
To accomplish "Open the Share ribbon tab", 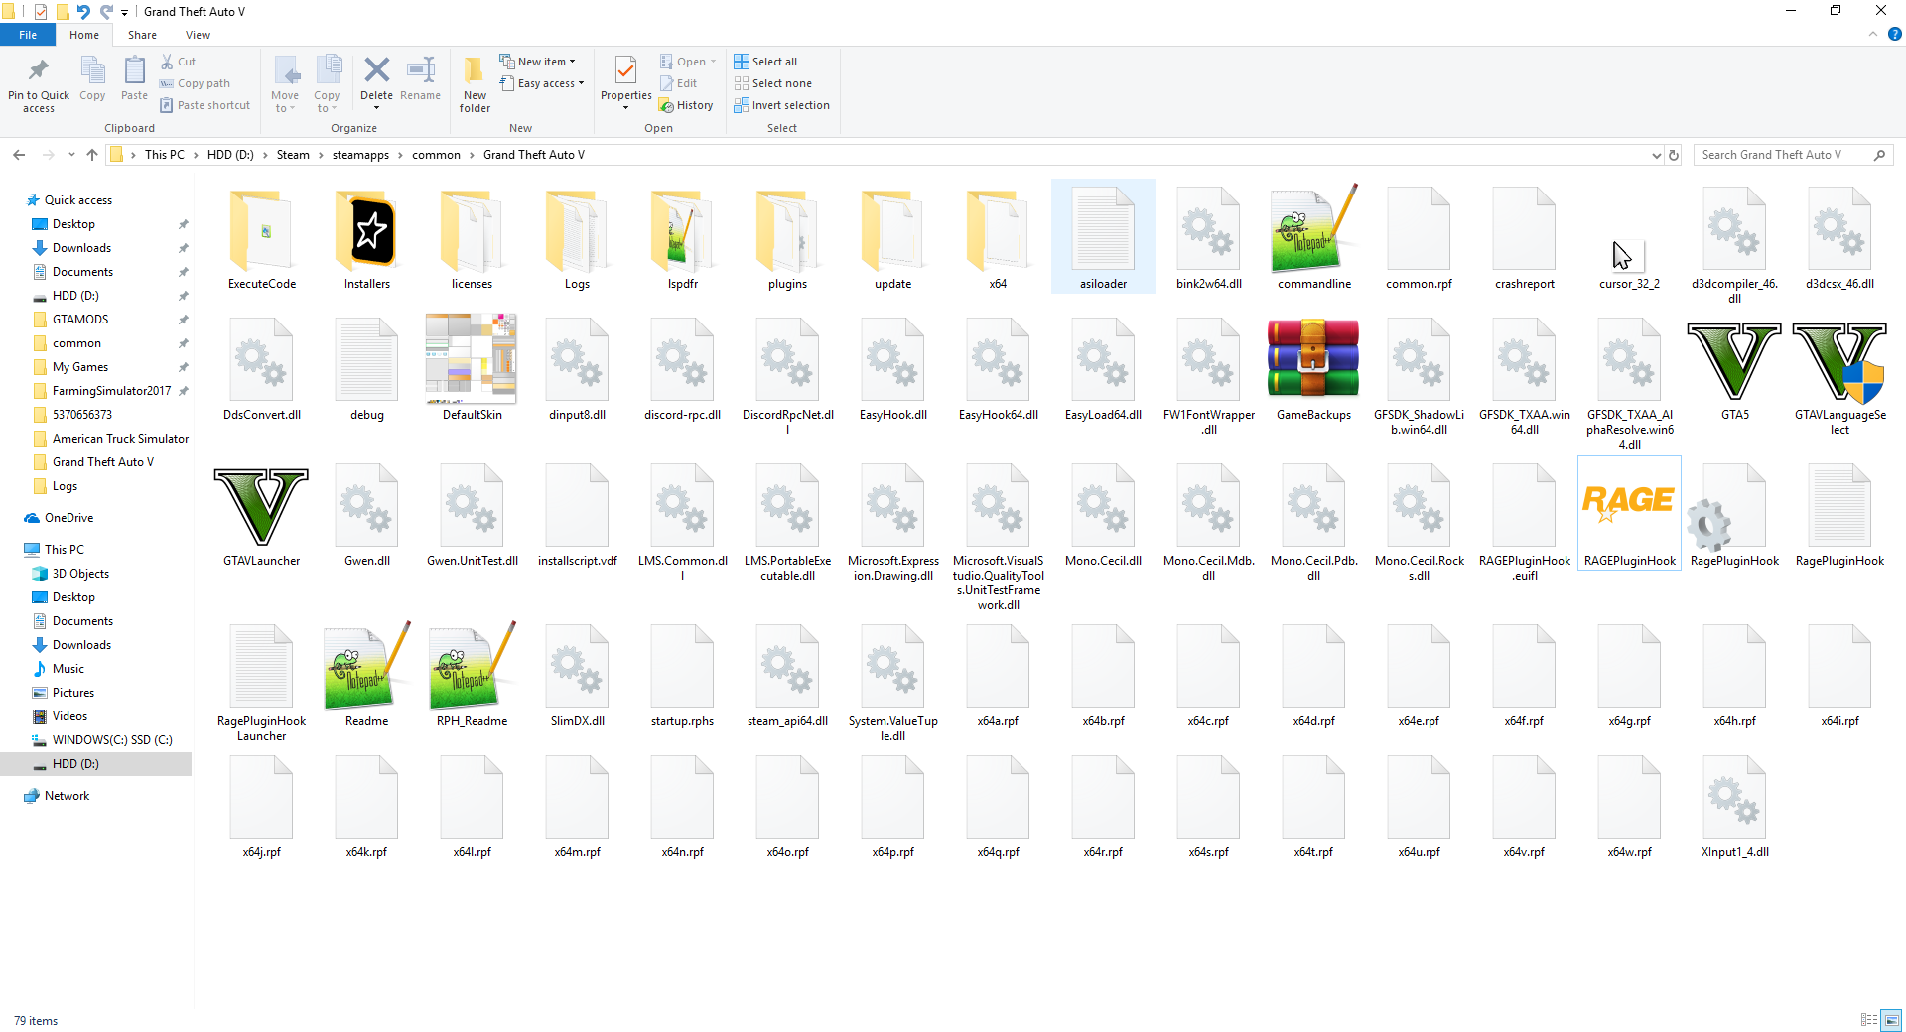I will 142,35.
